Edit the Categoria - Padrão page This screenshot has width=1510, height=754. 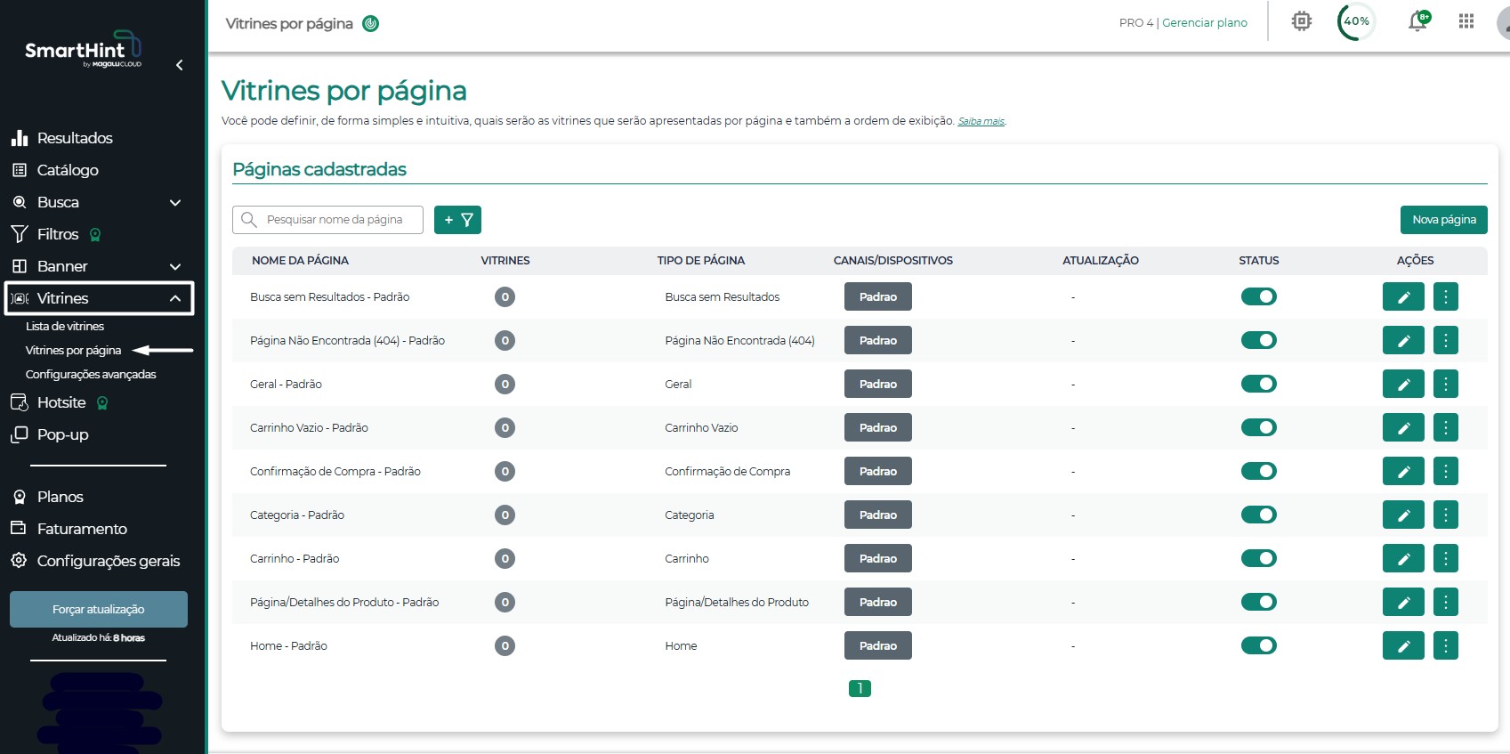pyautogui.click(x=1403, y=515)
